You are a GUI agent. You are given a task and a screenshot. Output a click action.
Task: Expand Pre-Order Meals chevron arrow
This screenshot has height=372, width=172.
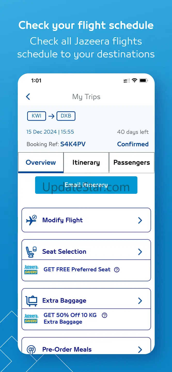[x=140, y=350]
